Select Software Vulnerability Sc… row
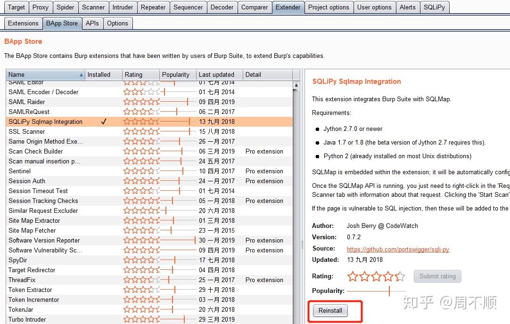This screenshot has height=324, width=510. pos(149,250)
